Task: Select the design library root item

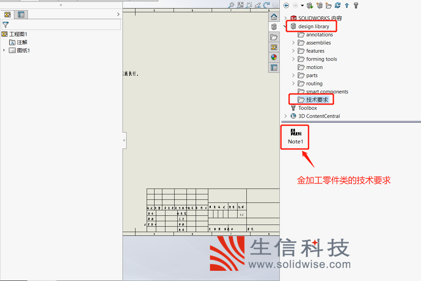Action: tap(314, 27)
